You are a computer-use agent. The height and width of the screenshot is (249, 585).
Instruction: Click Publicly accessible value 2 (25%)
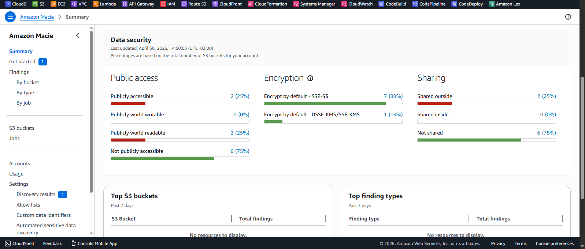point(240,96)
